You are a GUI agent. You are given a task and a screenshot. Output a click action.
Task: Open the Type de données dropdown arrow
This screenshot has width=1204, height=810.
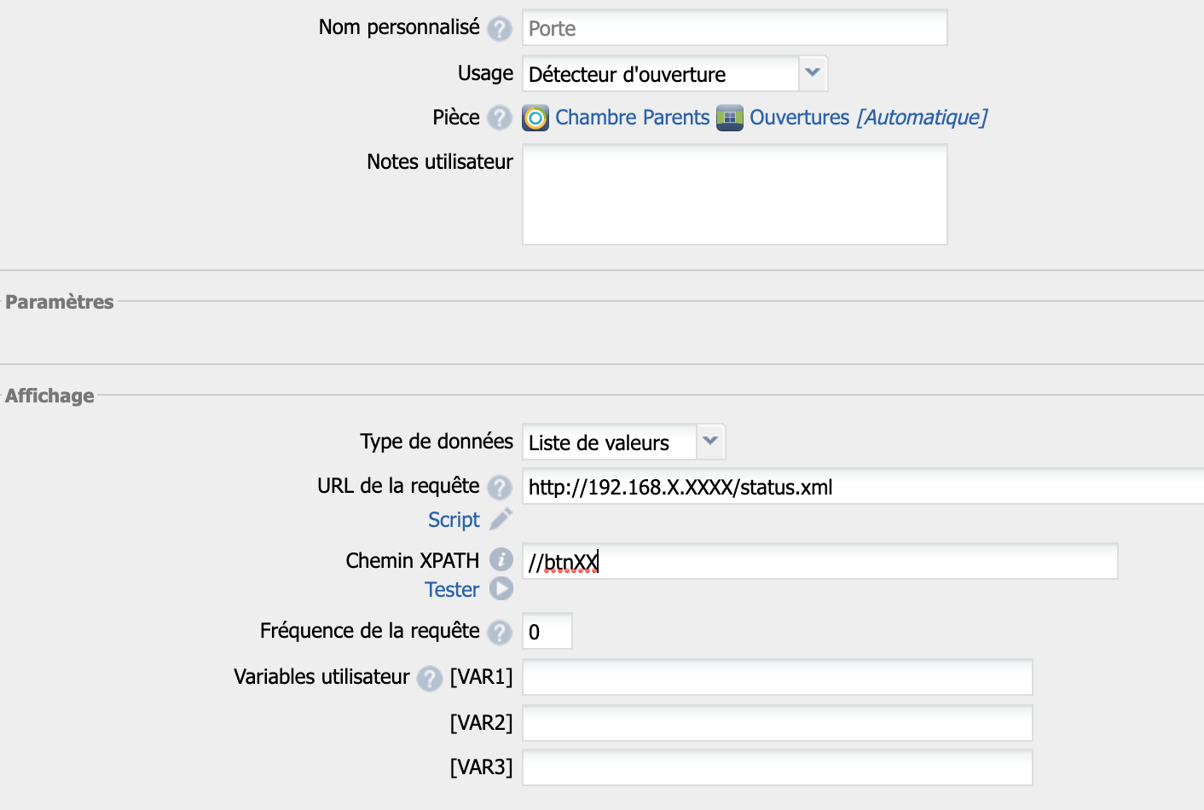(710, 442)
